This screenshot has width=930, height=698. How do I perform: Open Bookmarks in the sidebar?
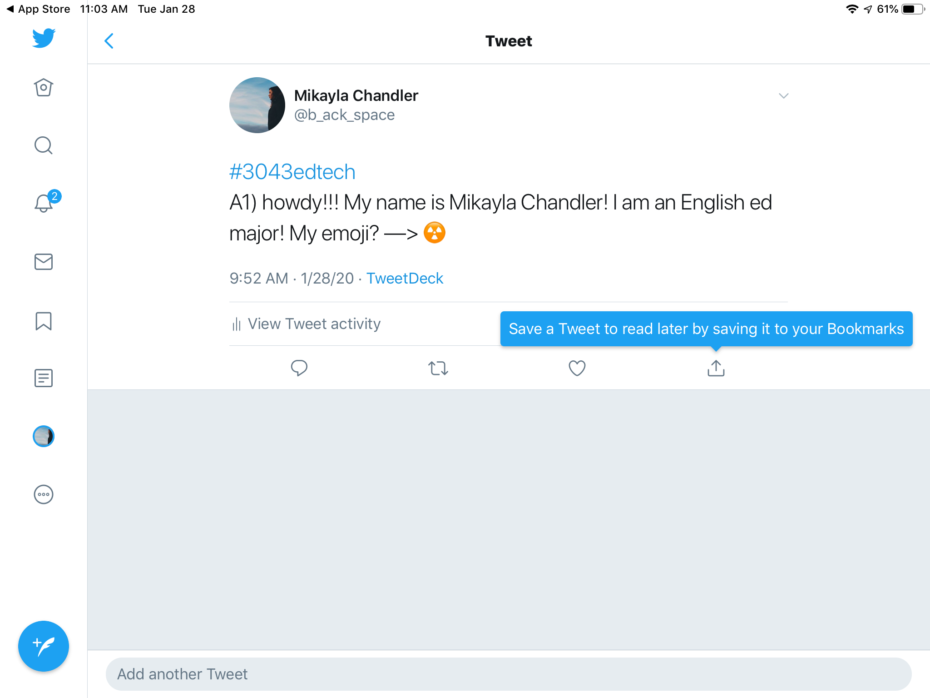tap(44, 321)
